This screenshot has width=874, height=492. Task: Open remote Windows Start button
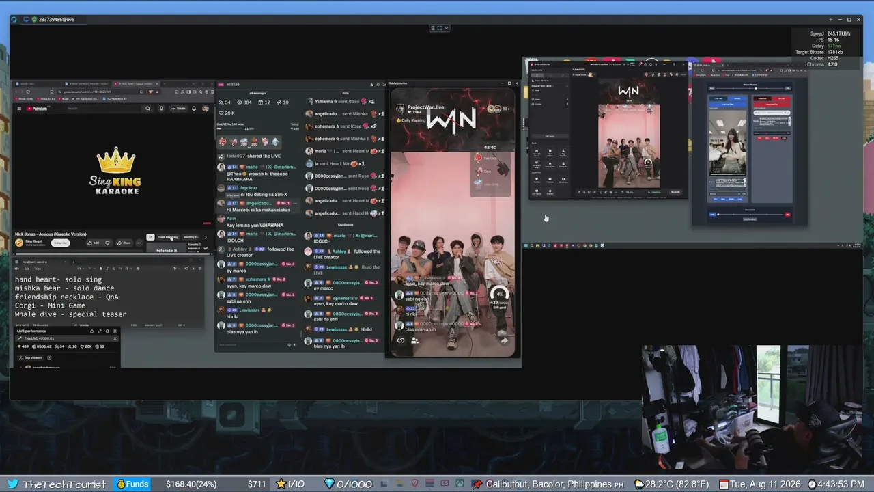point(526,245)
